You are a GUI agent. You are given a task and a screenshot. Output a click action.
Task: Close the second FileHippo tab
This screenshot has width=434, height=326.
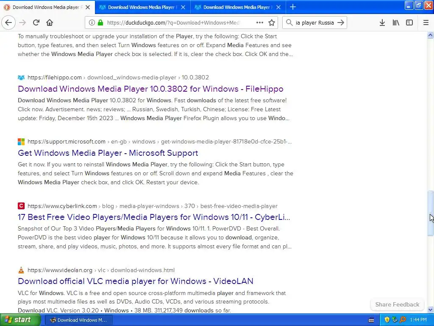pyautogui.click(x=183, y=7)
